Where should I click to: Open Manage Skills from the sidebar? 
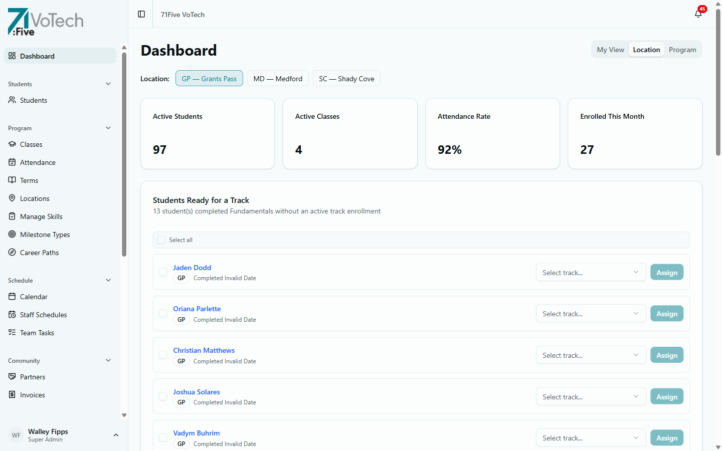pos(12,216)
